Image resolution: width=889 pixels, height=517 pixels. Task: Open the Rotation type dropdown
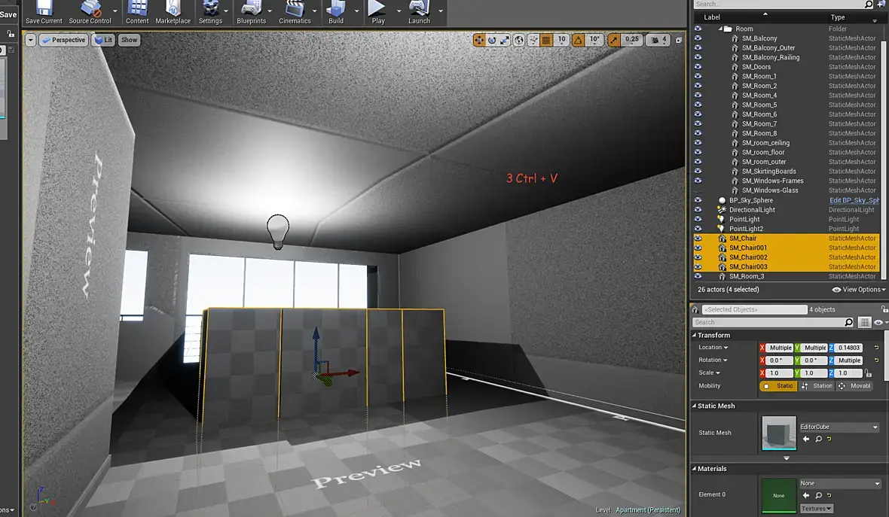point(713,360)
